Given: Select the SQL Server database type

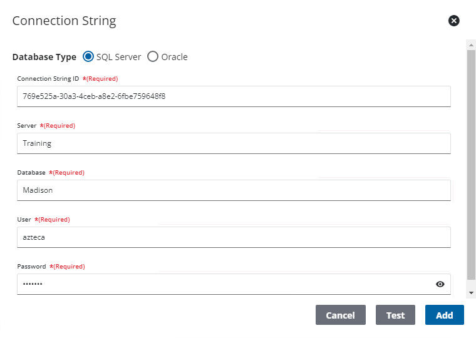Looking at the screenshot, I should 88,57.
